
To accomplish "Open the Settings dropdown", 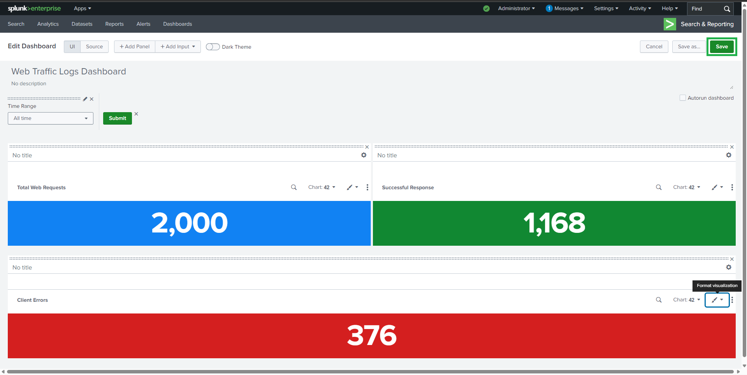I will 606,9.
